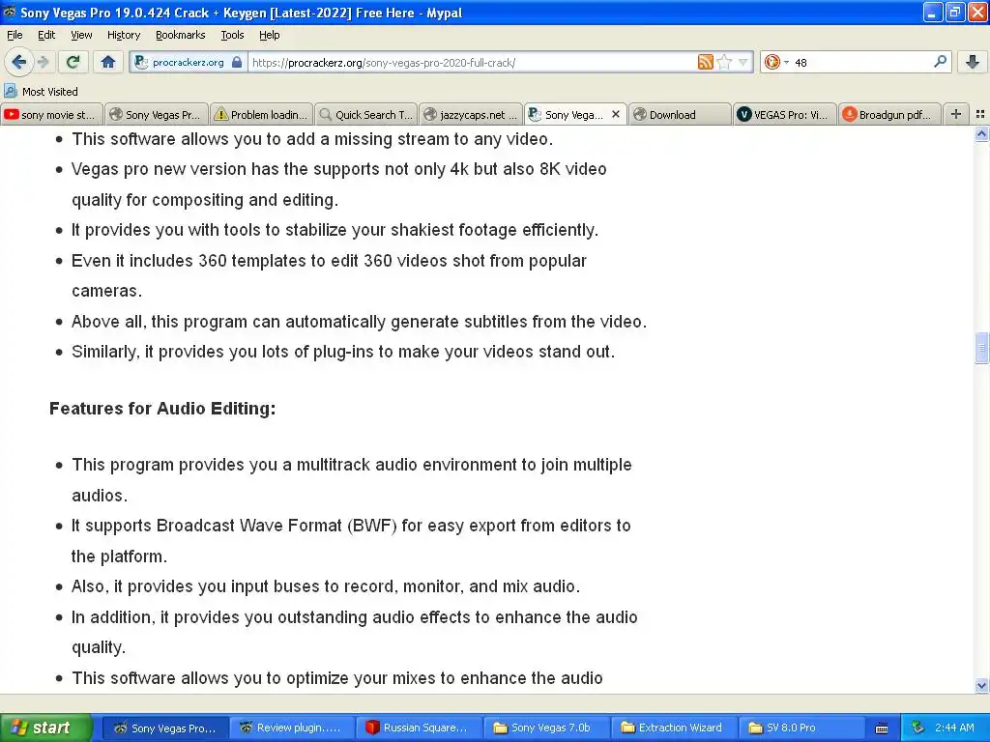Open the File menu

(x=15, y=35)
